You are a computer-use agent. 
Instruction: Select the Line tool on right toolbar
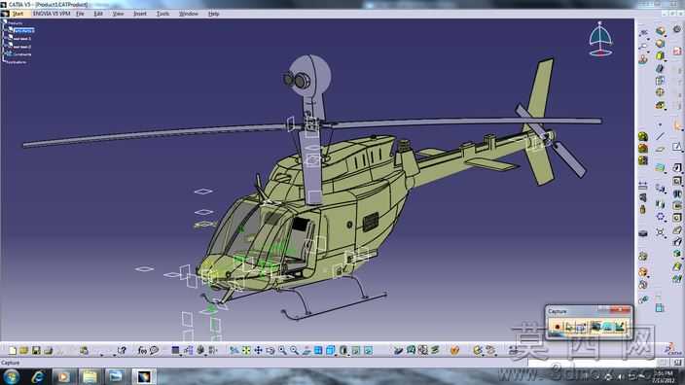pos(660,136)
